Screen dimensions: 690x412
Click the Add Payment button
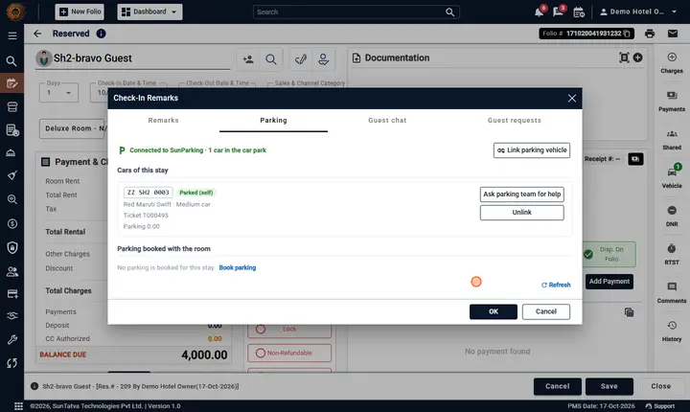coord(609,282)
